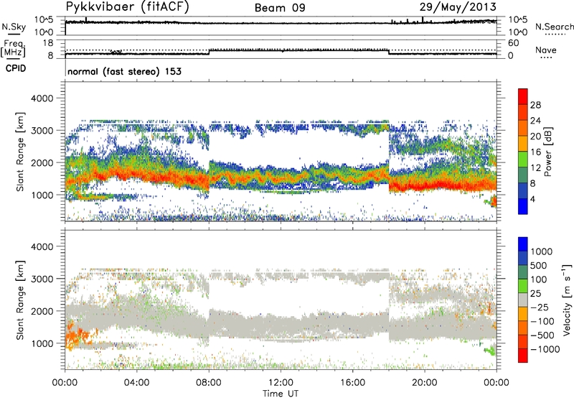The height and width of the screenshot is (398, 574).
Task: Click the '12' label on Power colorbar
Action: point(535,168)
